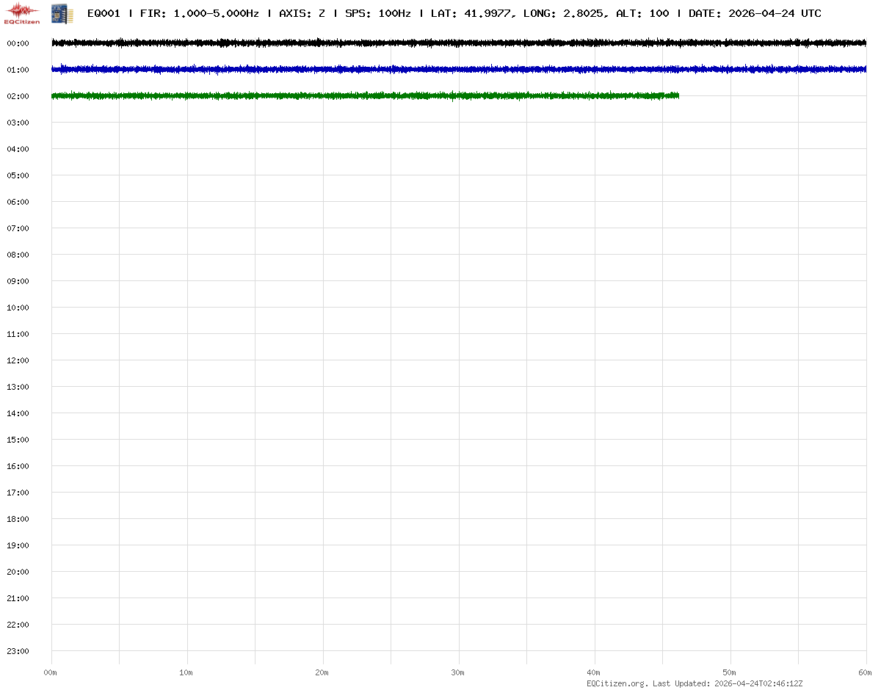Screen dimensions: 881x690
Task: Click the EQCitizen red seismic logo
Action: pos(22,12)
